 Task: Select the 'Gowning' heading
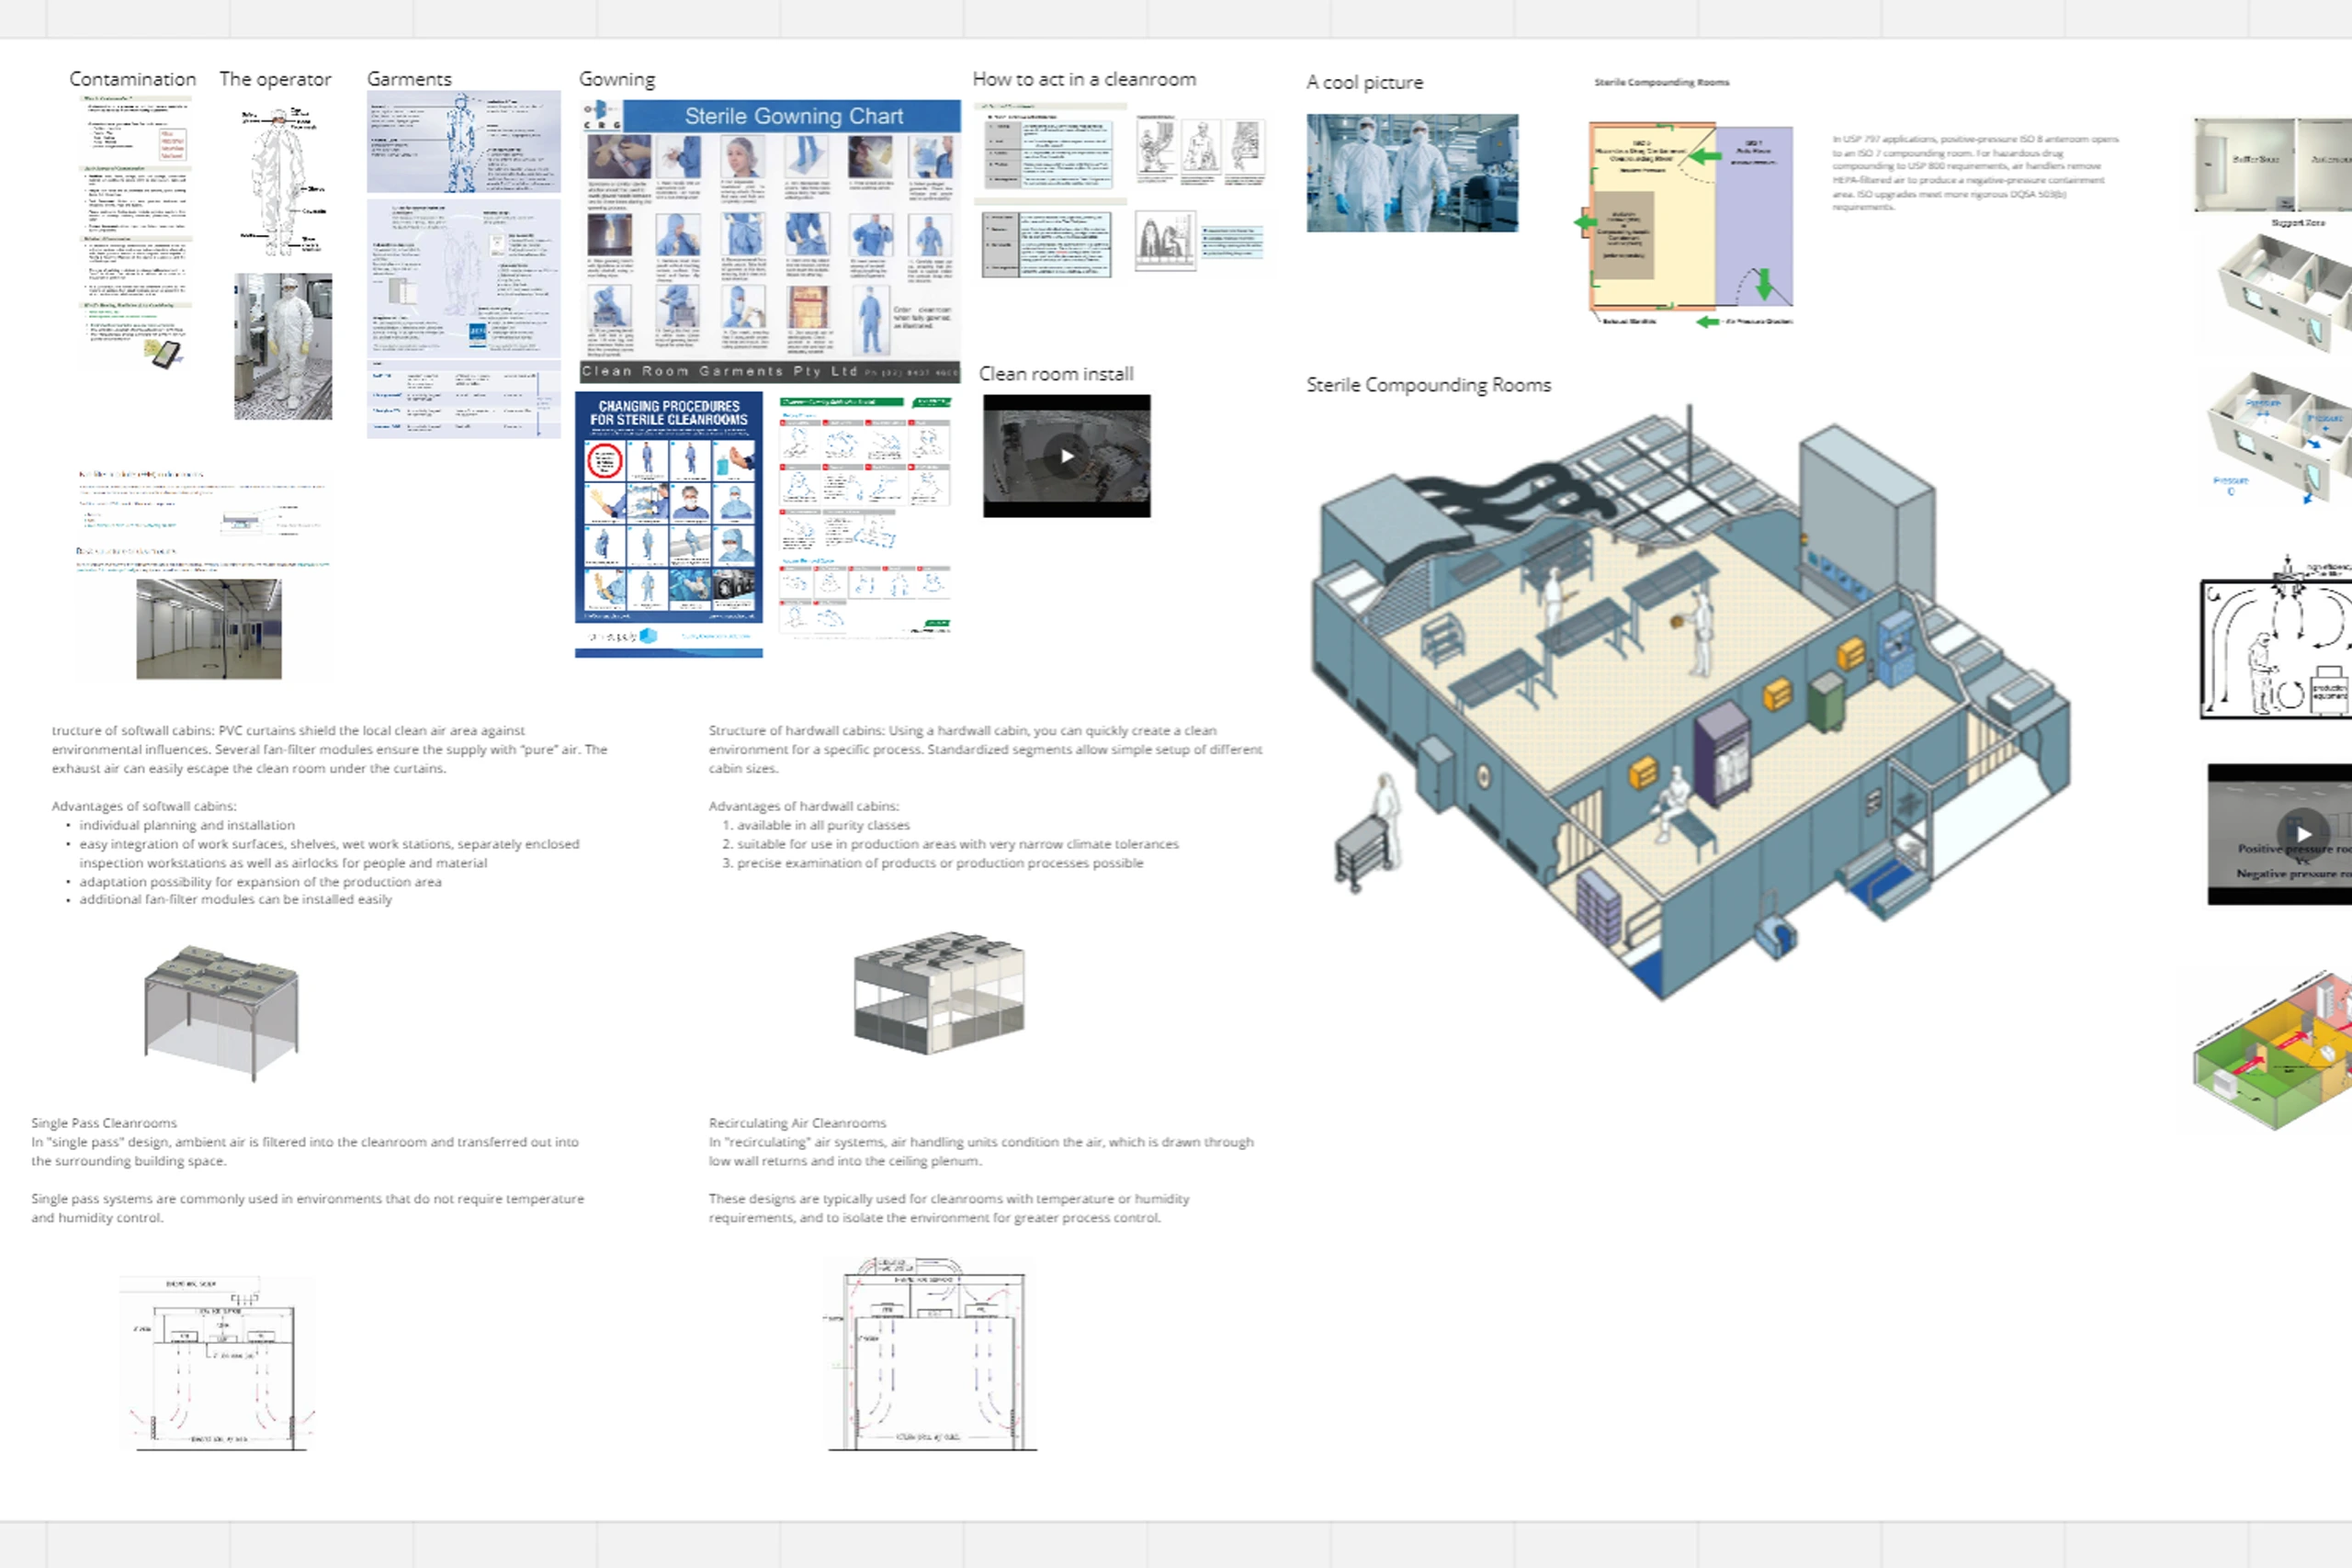(x=617, y=79)
